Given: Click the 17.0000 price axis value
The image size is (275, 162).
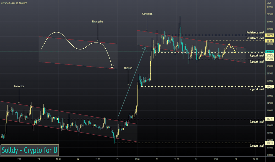Looking at the screenshot, I should tap(270, 66).
